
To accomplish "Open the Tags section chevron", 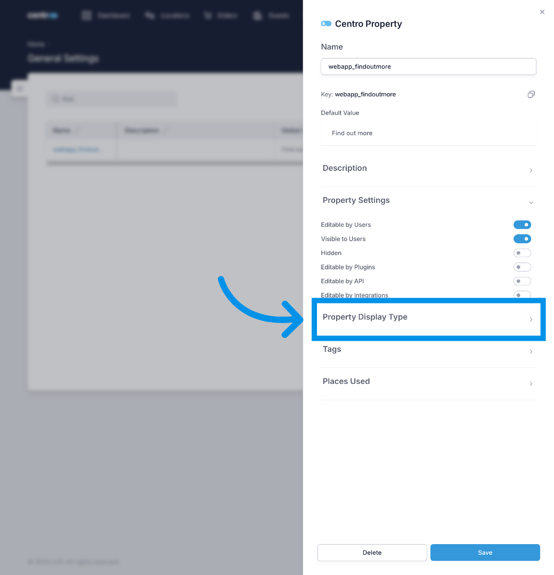I will point(531,352).
